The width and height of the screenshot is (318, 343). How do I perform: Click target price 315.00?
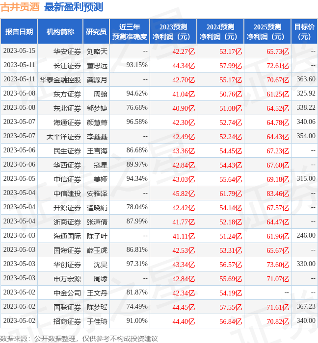pos(306,178)
